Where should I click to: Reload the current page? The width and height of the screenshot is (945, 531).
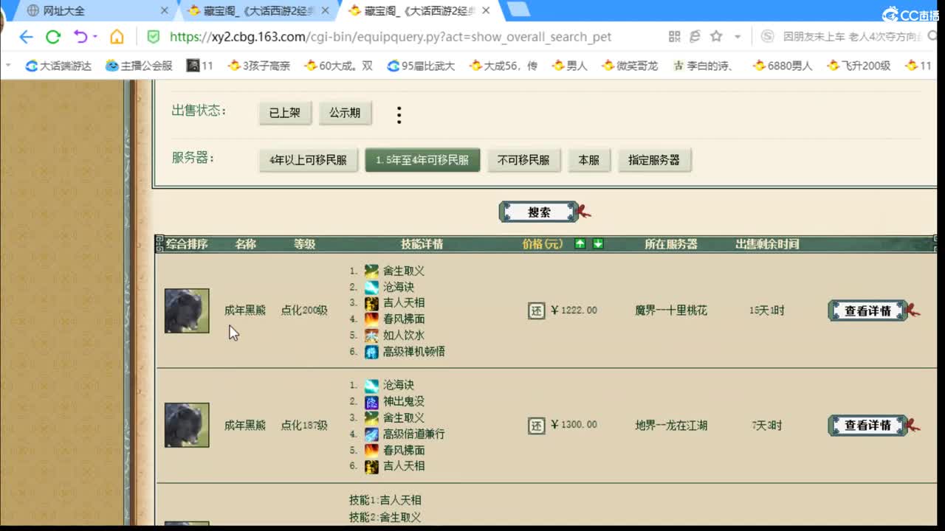(52, 37)
